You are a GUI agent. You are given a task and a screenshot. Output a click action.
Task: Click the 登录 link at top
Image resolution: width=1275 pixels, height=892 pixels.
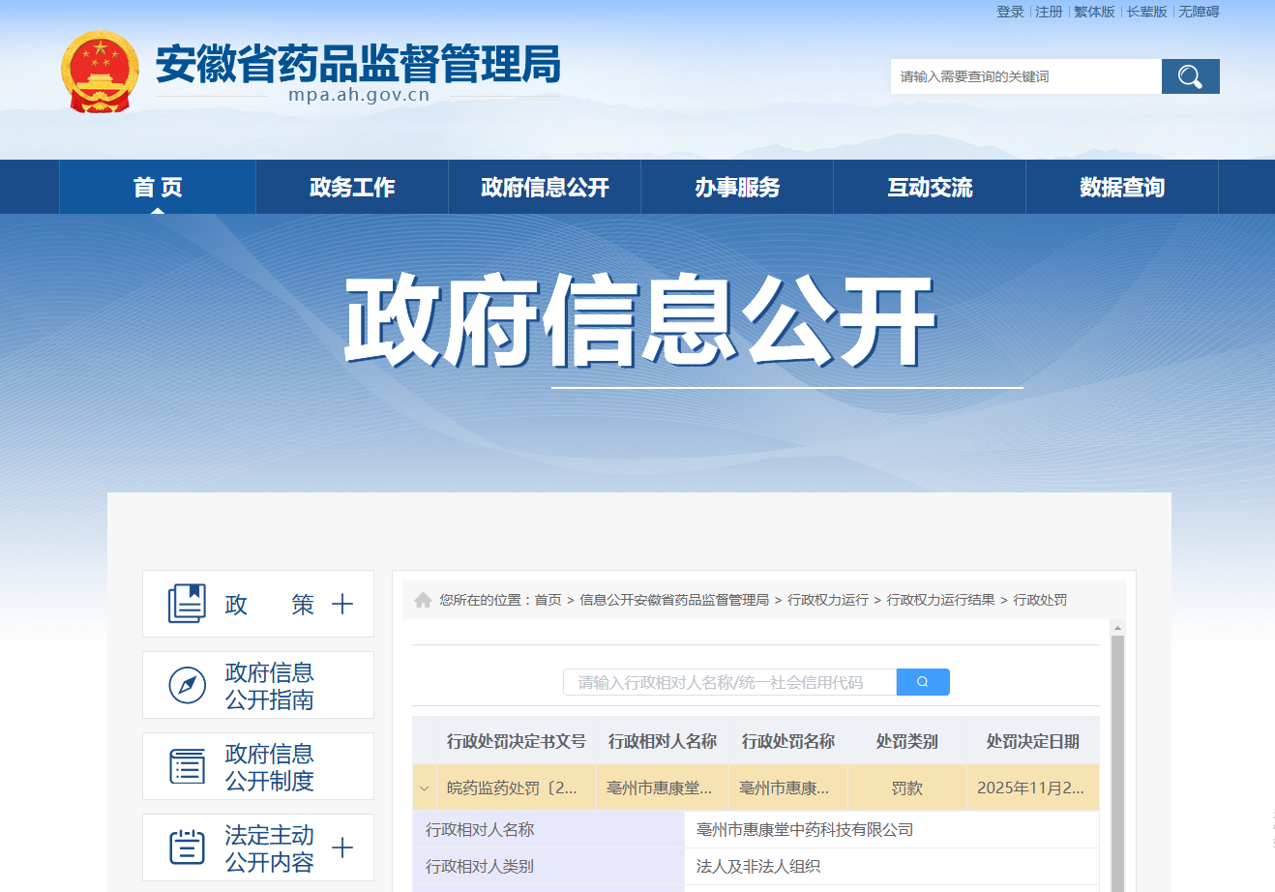[1010, 12]
